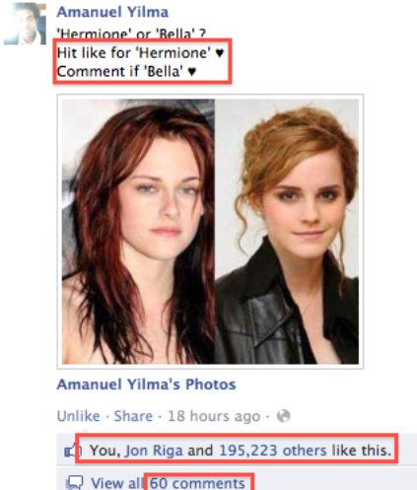Share this post using Share link
The width and height of the screenshot is (417, 490).
[x=133, y=416]
